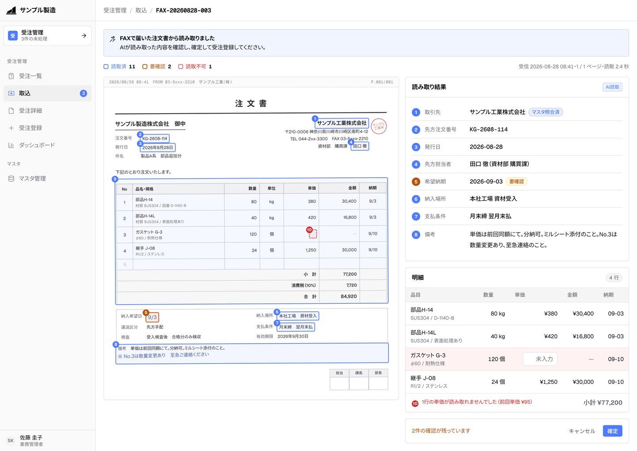This screenshot has width=637, height=451.
Task: Open マスタ管理 in the sidebar
Action: click(x=47, y=179)
